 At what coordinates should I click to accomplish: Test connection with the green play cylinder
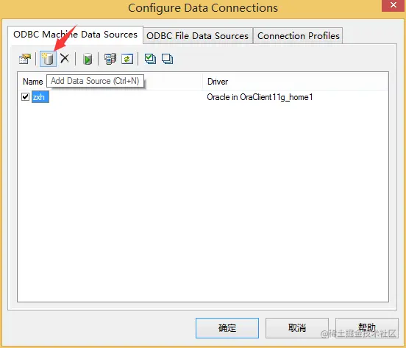[x=88, y=60]
